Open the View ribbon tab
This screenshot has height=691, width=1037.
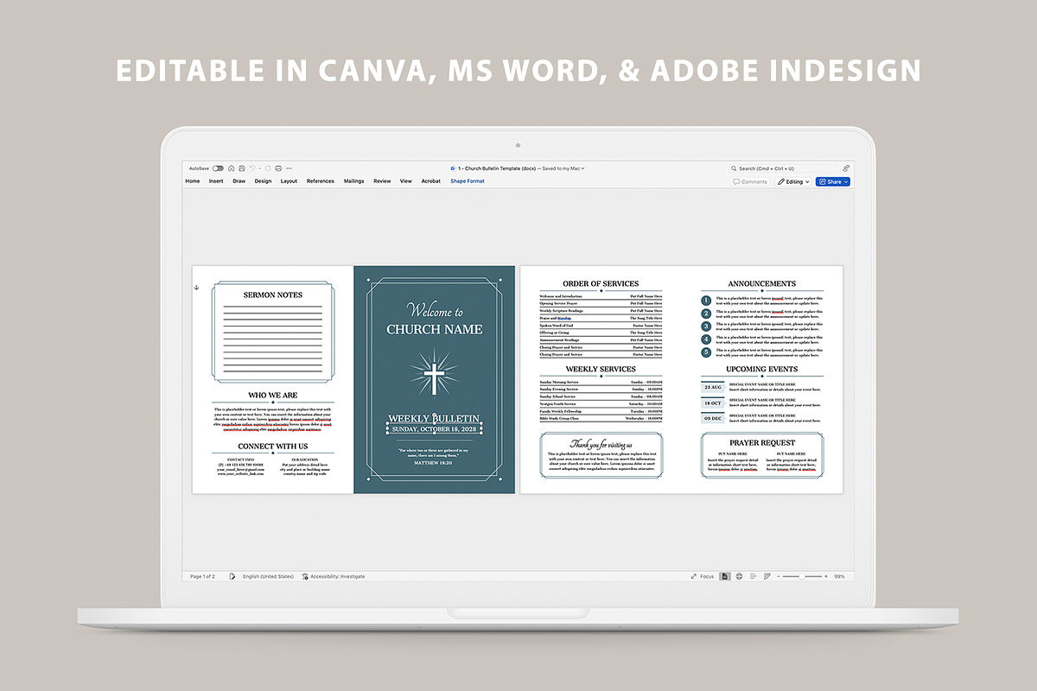[x=406, y=181]
